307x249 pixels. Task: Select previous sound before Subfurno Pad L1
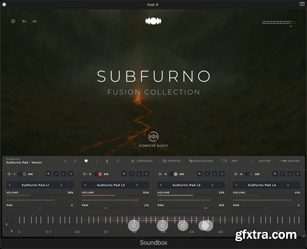[x=10, y=185]
